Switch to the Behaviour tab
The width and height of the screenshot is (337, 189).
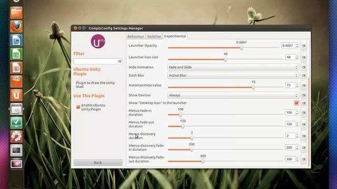(136, 36)
